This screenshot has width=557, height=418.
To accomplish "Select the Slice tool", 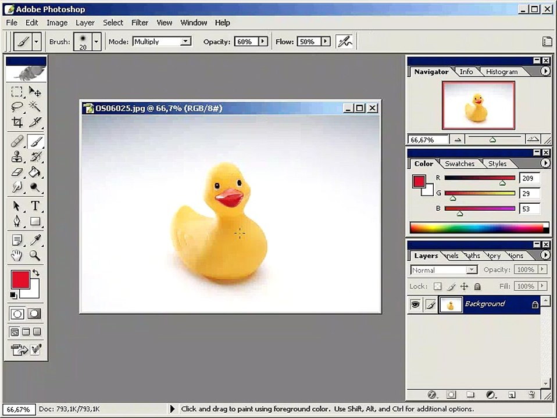I will click(x=35, y=122).
